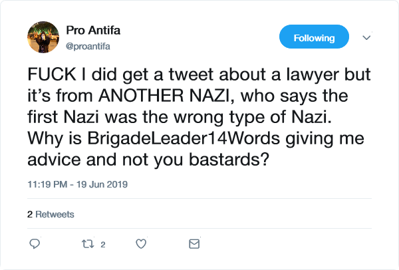Share tweet via Direct Message envelope icon

click(x=194, y=244)
